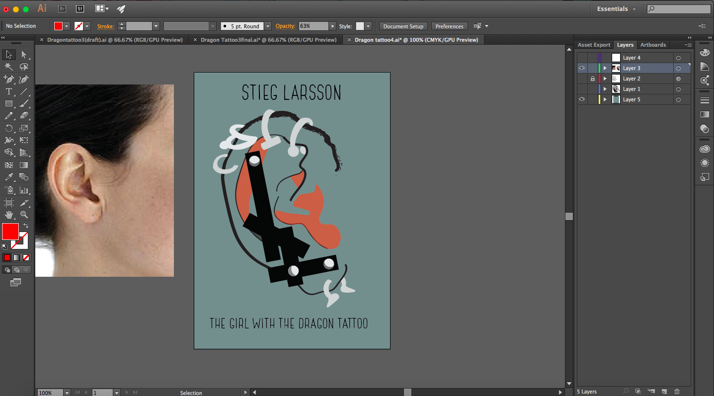
Task: Select the Selection tool (black arrow)
Action: [x=9, y=55]
